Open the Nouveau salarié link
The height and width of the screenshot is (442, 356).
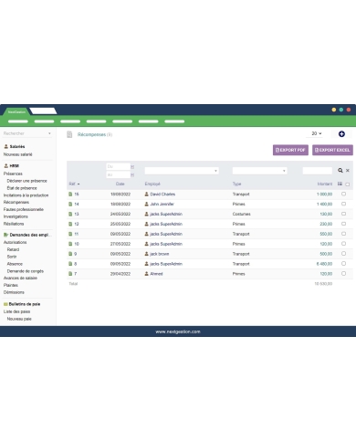[x=17, y=154]
